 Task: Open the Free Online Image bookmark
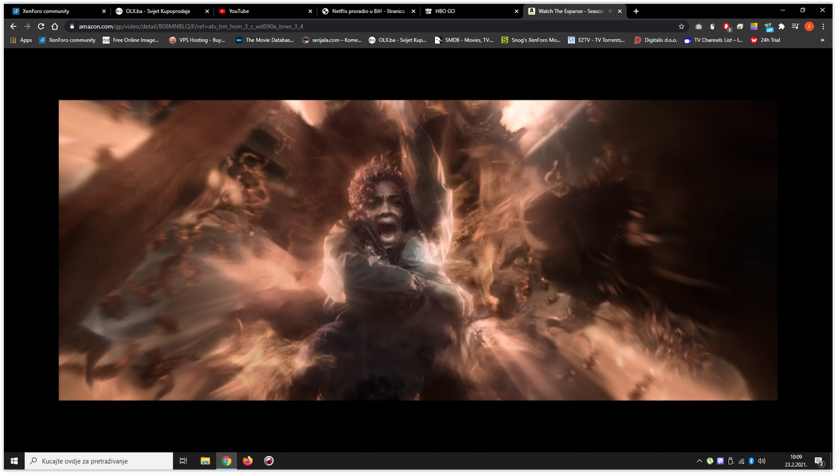(131, 40)
